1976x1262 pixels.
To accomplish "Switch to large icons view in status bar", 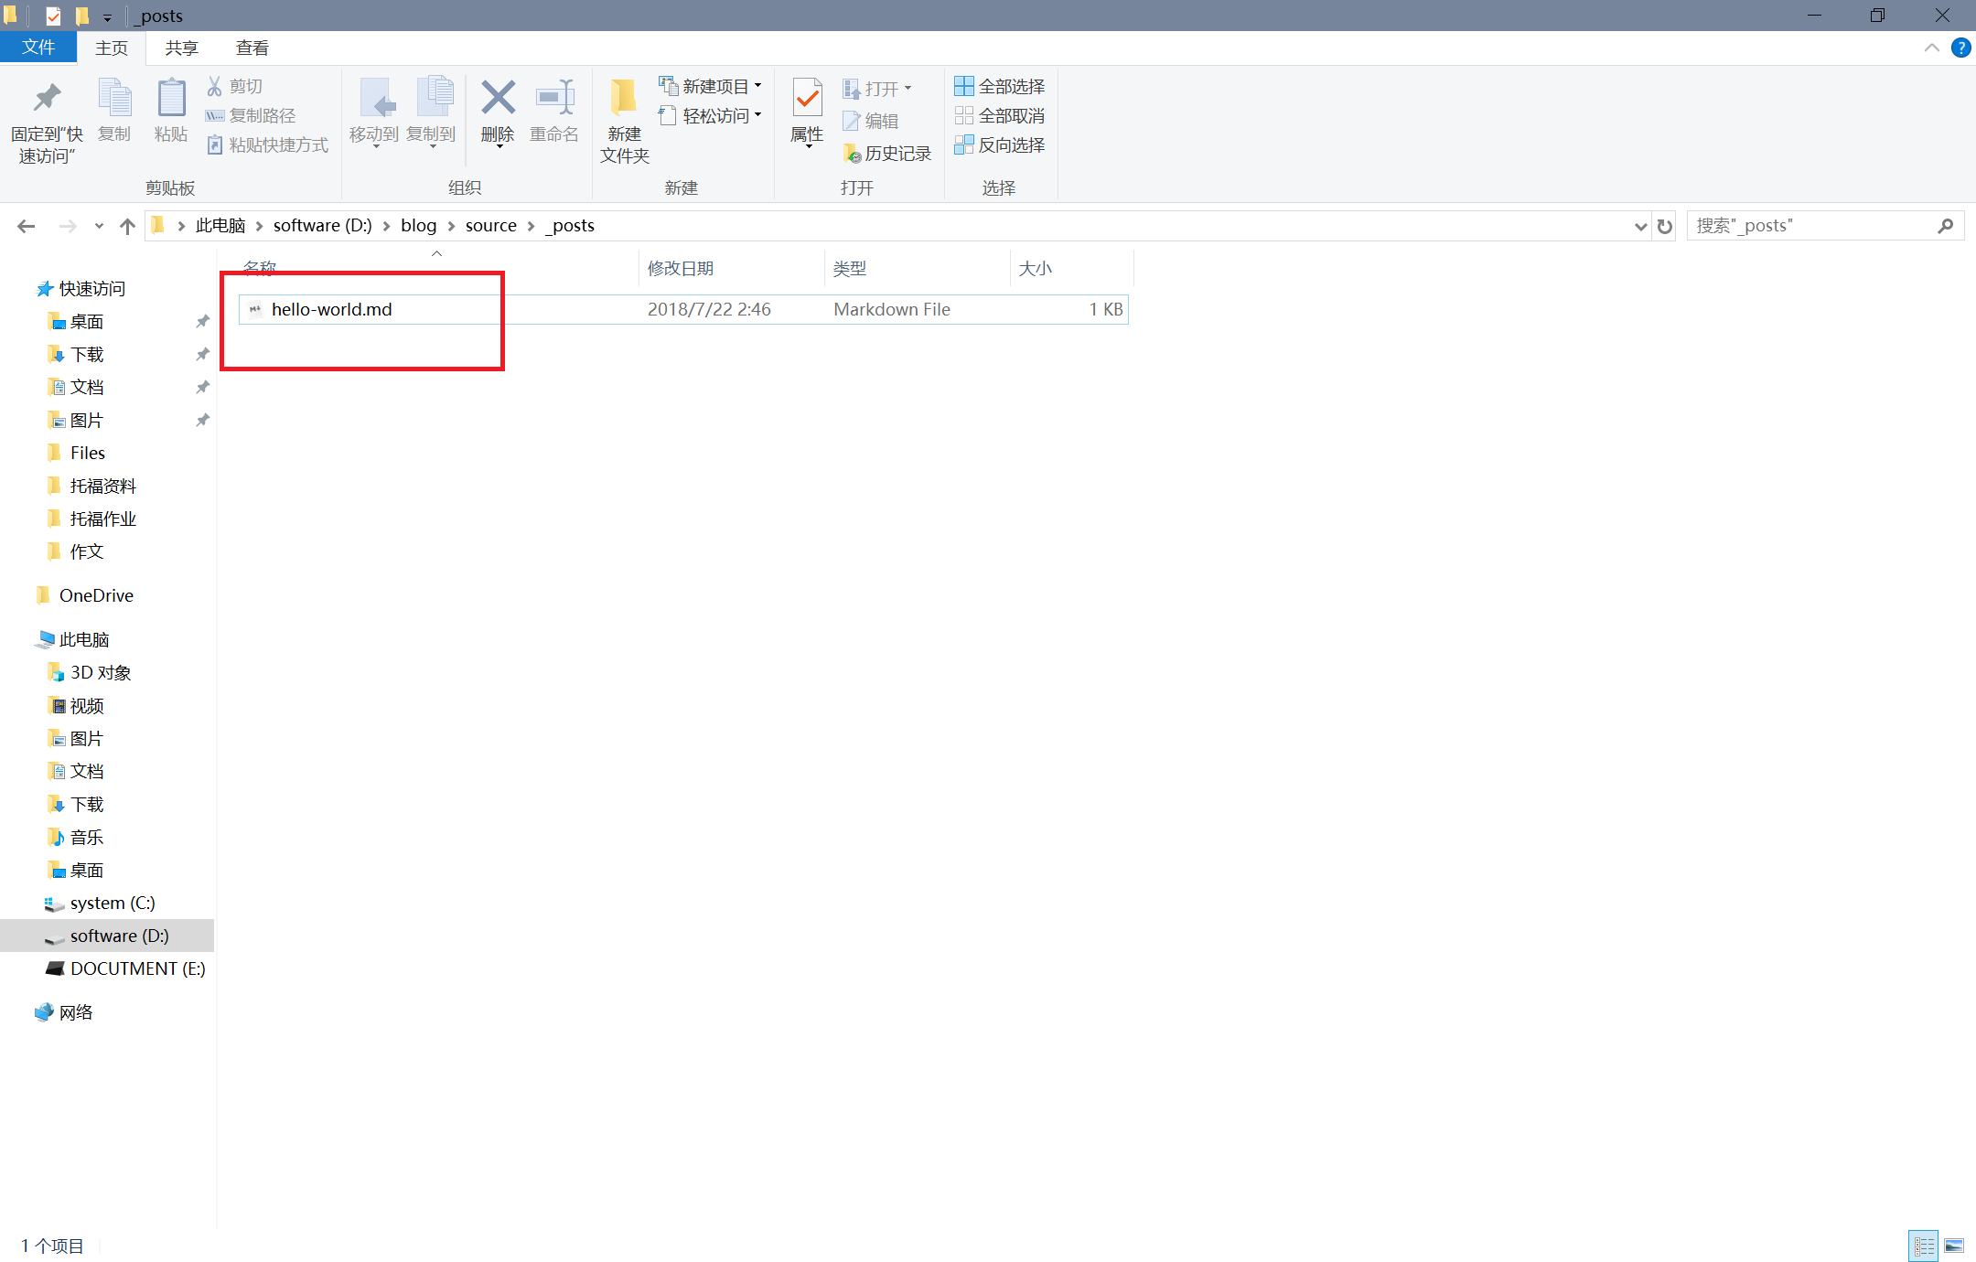I will 1954,1246.
